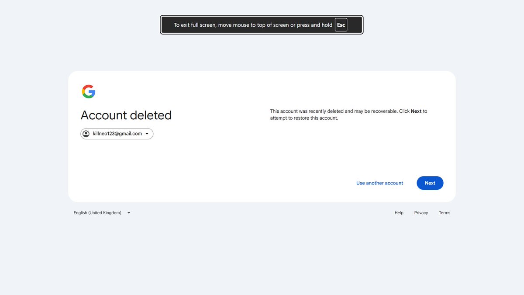This screenshot has width=524, height=295.
Task: Click the Google G logo
Action: (88, 91)
